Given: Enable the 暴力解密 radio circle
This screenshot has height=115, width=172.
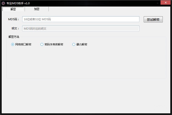Looking at the screenshot, I should (74, 44).
